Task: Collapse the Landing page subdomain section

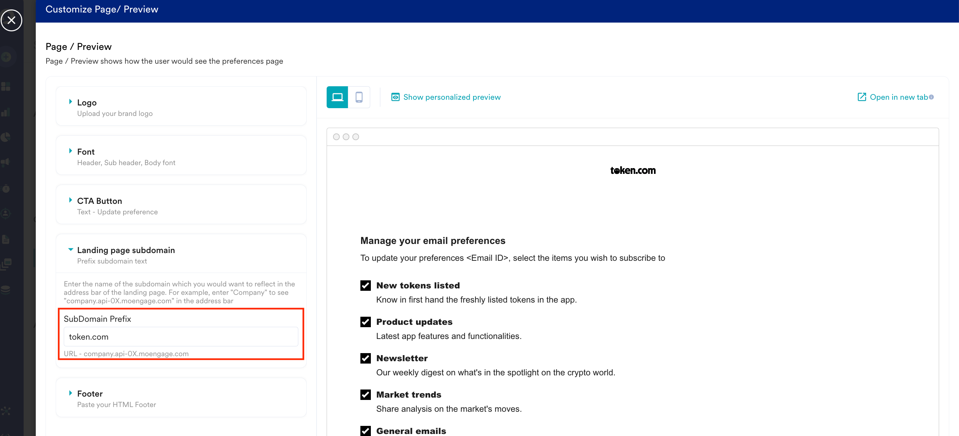Action: pyautogui.click(x=126, y=250)
